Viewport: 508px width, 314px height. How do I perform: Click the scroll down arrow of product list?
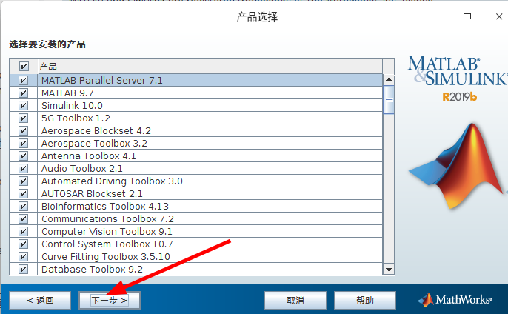(389, 270)
